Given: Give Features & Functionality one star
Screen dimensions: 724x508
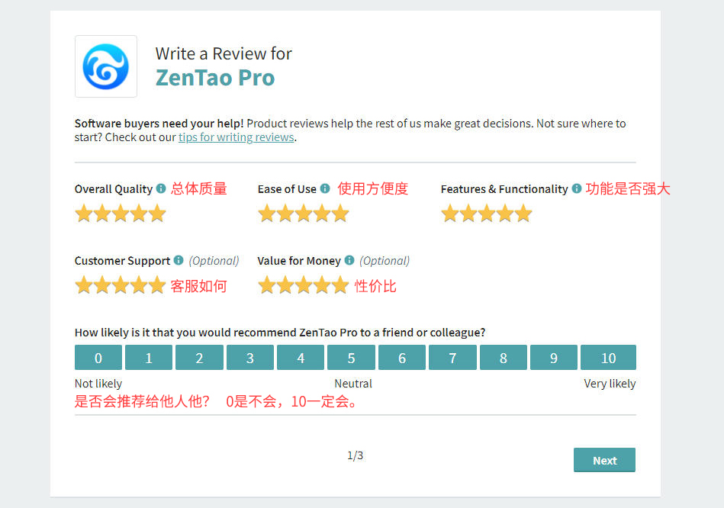Looking at the screenshot, I should [x=450, y=214].
